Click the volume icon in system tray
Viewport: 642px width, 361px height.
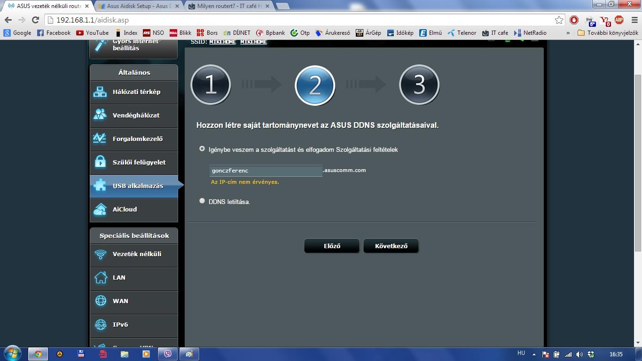tap(579, 354)
